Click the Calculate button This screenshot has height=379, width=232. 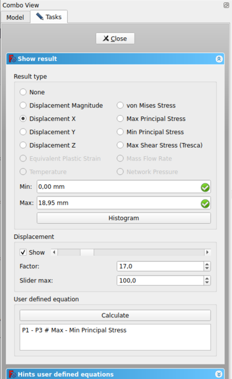(115, 316)
